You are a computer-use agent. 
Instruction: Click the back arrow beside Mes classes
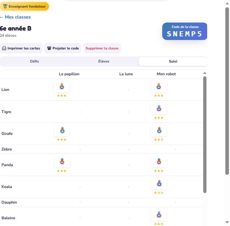coord(1,17)
